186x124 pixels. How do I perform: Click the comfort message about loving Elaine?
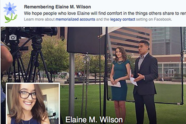tap(105, 13)
